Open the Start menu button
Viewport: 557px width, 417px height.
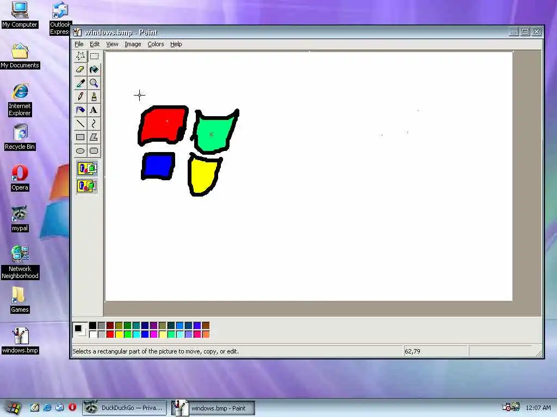point(13,408)
